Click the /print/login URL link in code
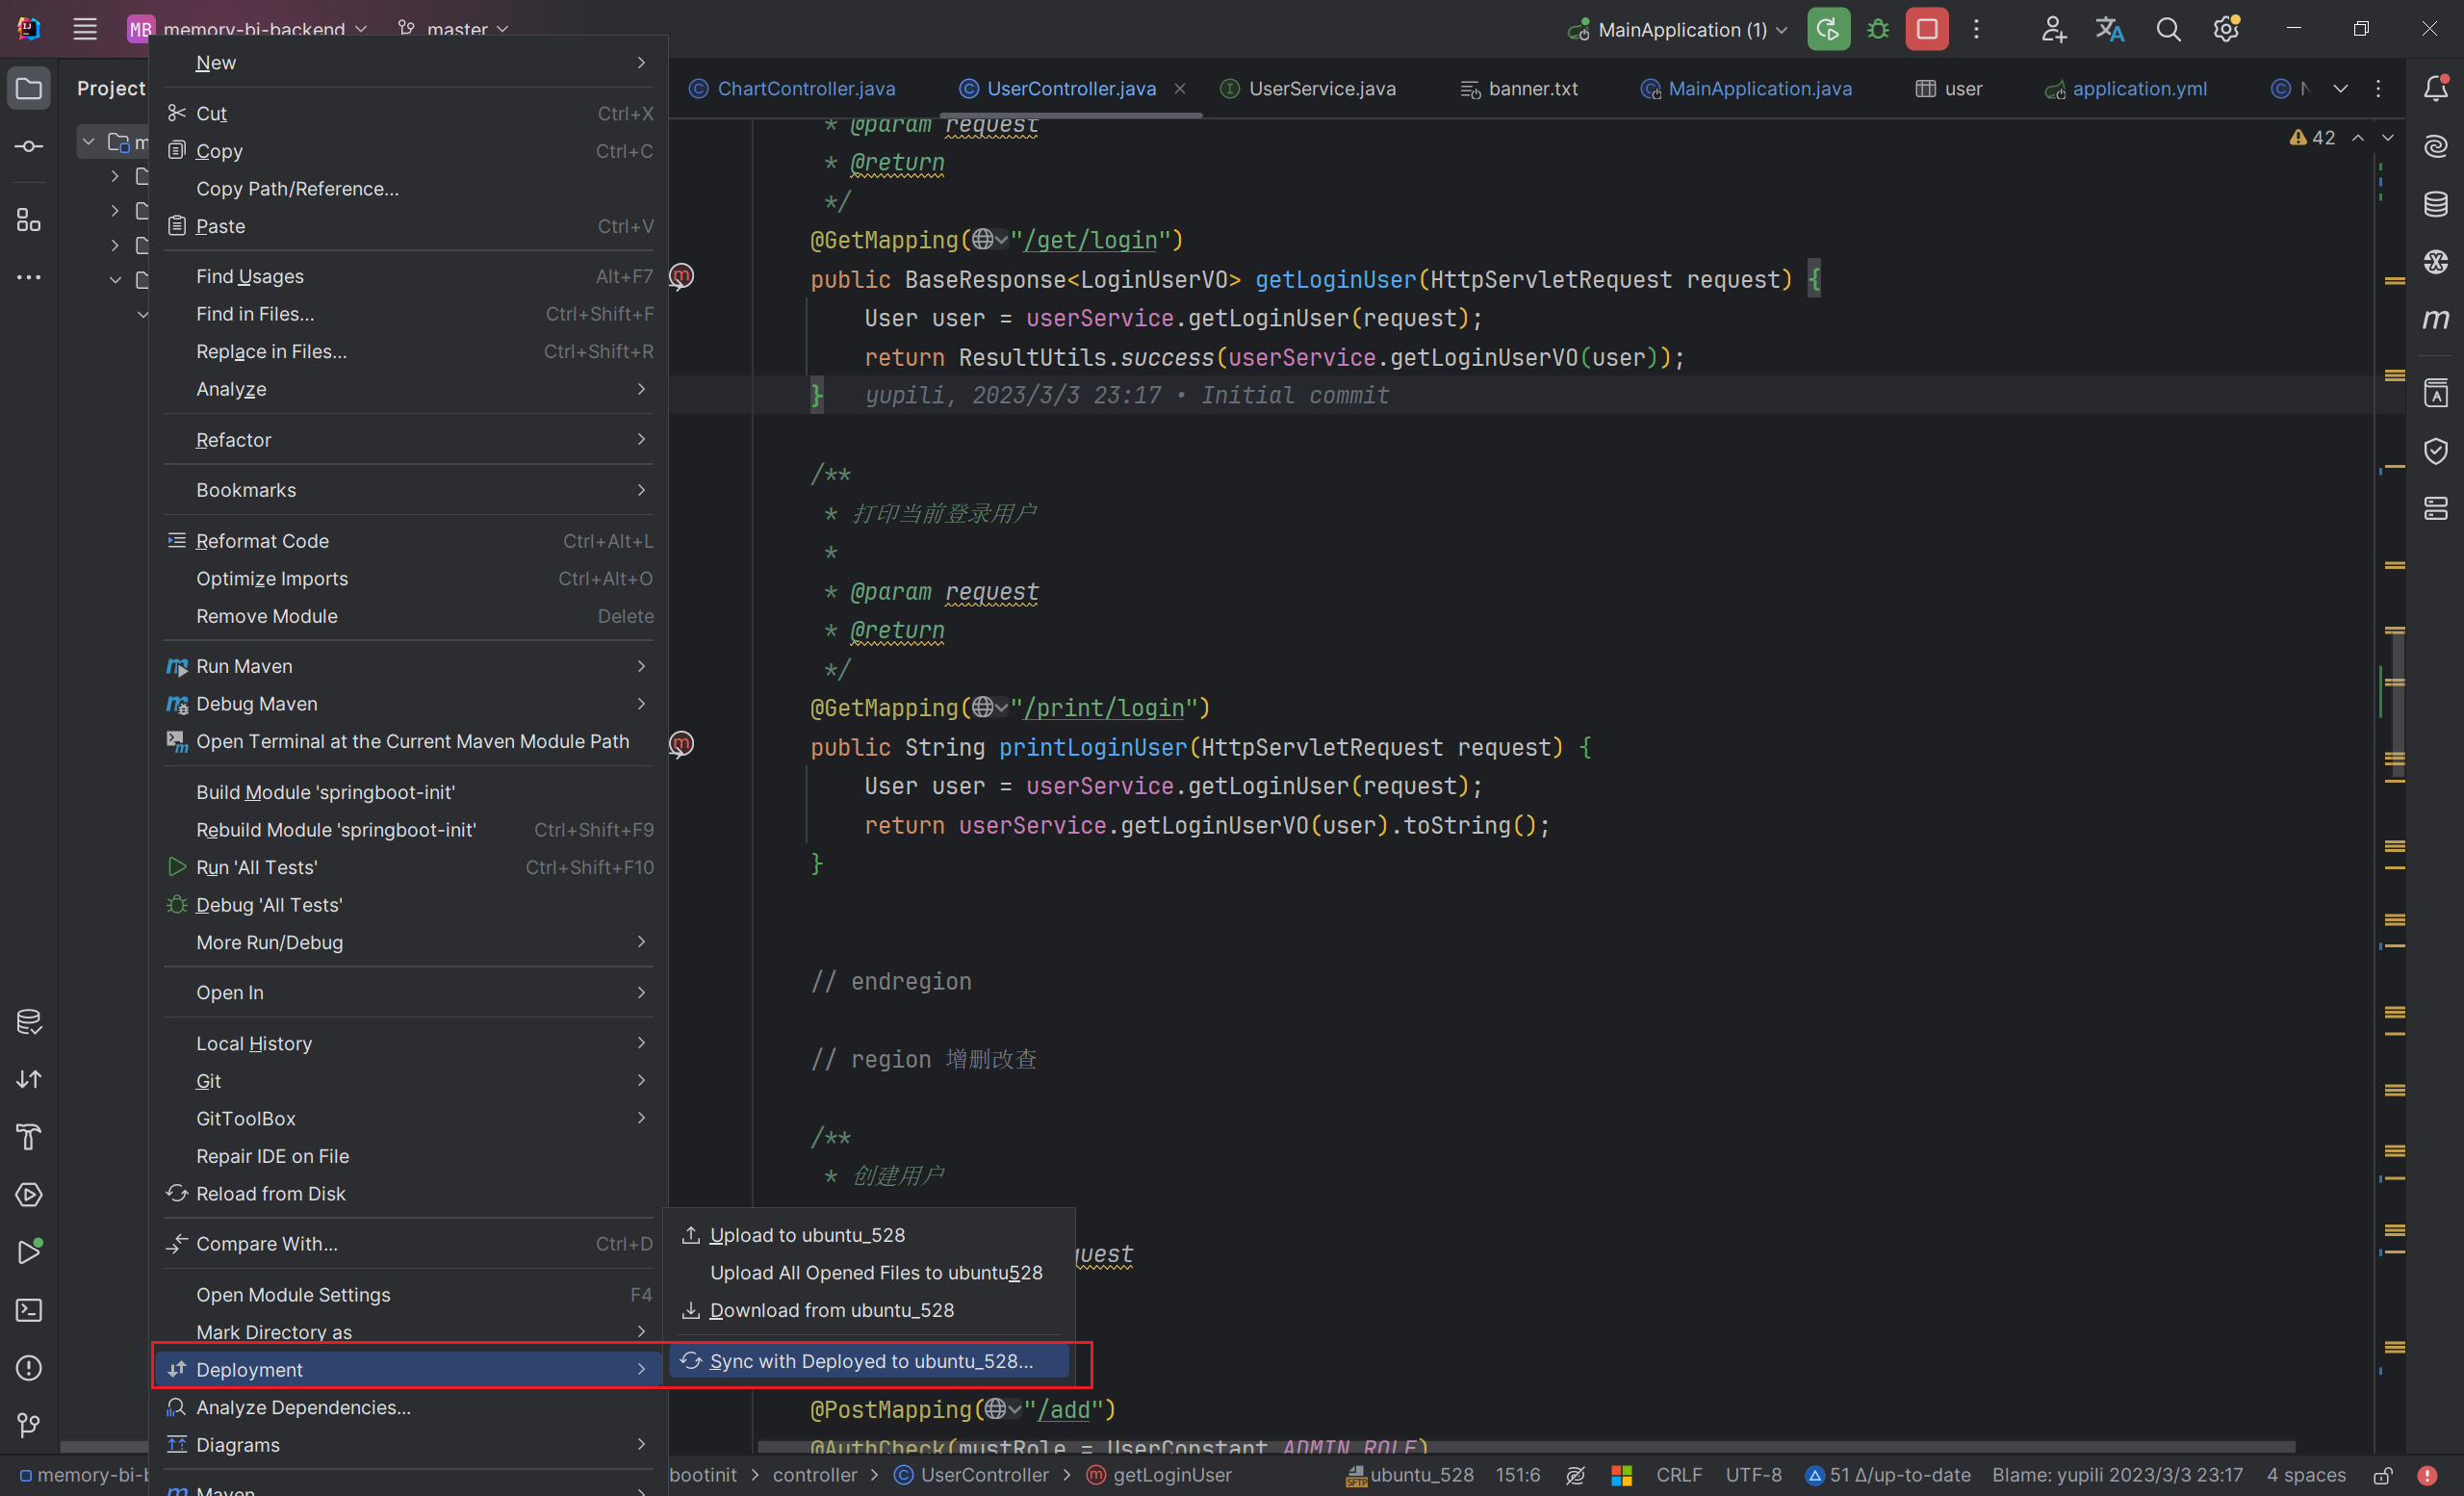 click(x=1103, y=709)
